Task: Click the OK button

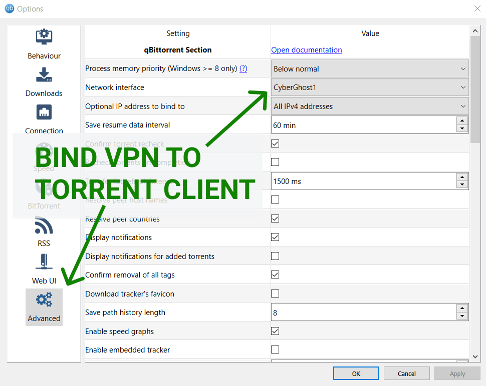Action: (356, 373)
